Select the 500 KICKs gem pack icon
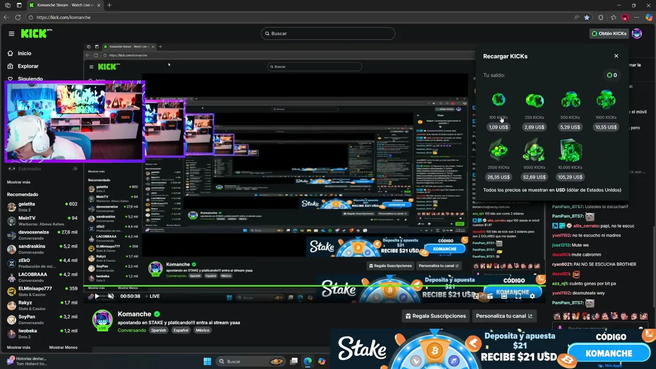Image resolution: width=656 pixels, height=369 pixels. pyautogui.click(x=570, y=100)
